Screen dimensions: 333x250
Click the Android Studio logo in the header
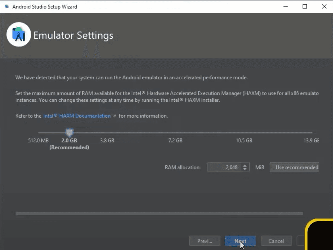point(18,34)
